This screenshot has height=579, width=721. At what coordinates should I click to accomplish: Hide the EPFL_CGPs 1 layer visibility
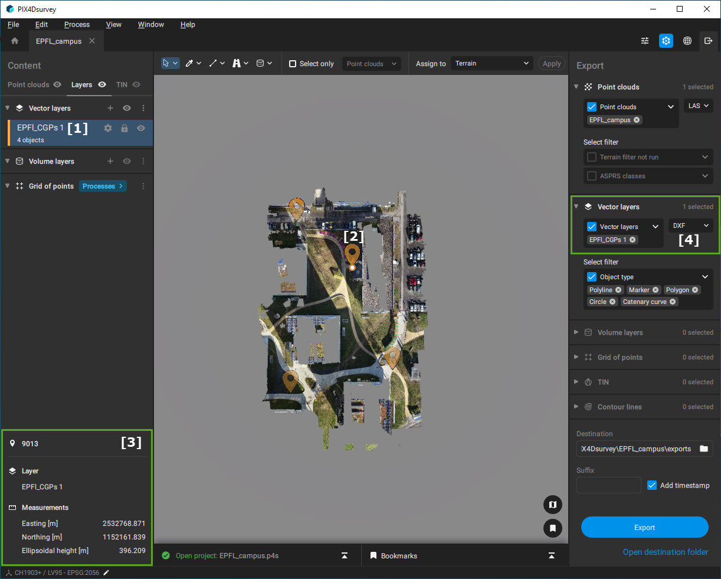coord(141,128)
